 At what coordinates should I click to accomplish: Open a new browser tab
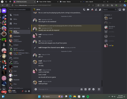click(x=108, y=2)
